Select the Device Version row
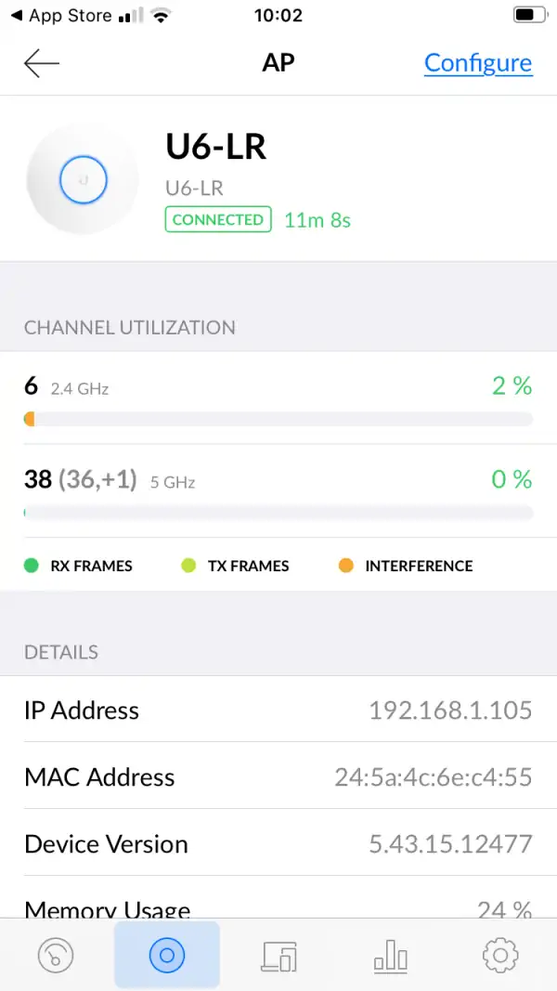Viewport: 557px width, 991px height. coord(278,844)
